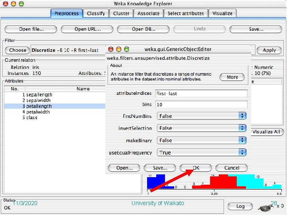Click the Weka bird icon in status area

(x=265, y=208)
